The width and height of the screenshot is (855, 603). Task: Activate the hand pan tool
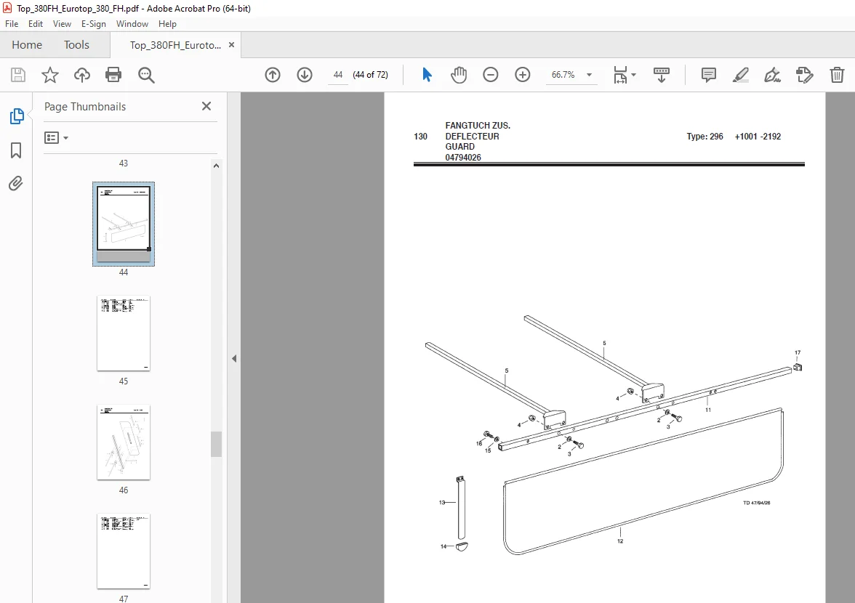point(459,75)
